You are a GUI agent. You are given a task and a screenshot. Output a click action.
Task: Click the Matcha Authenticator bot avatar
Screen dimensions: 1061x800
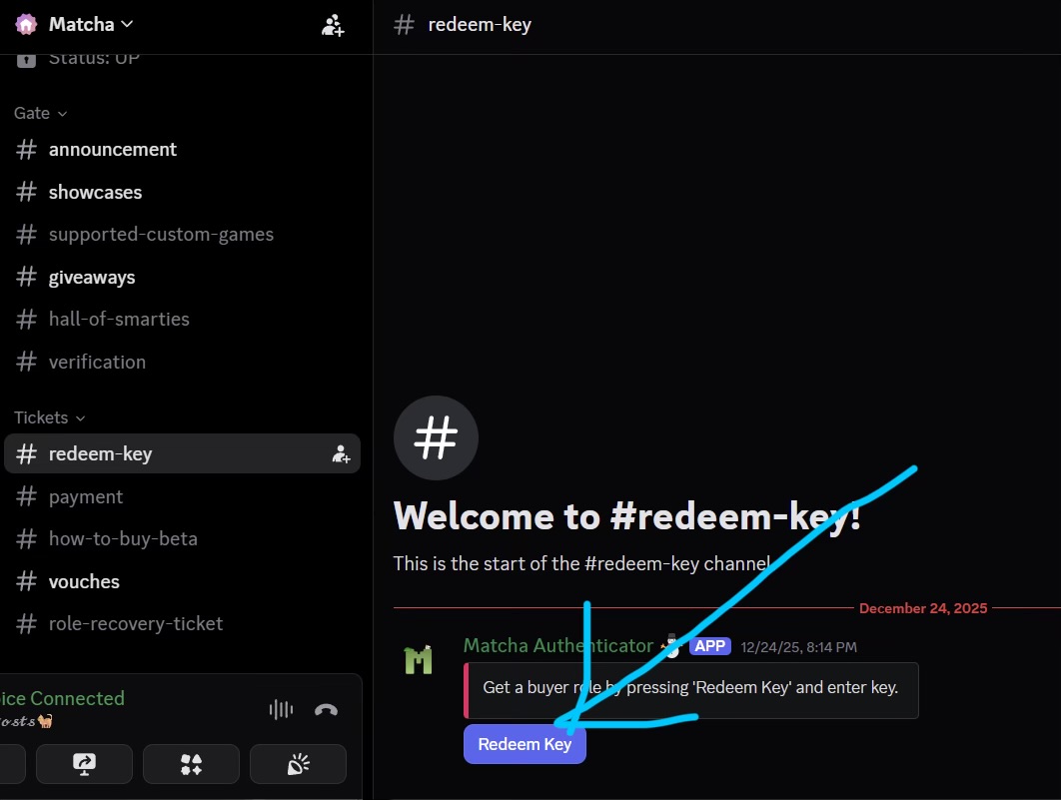coord(419,660)
